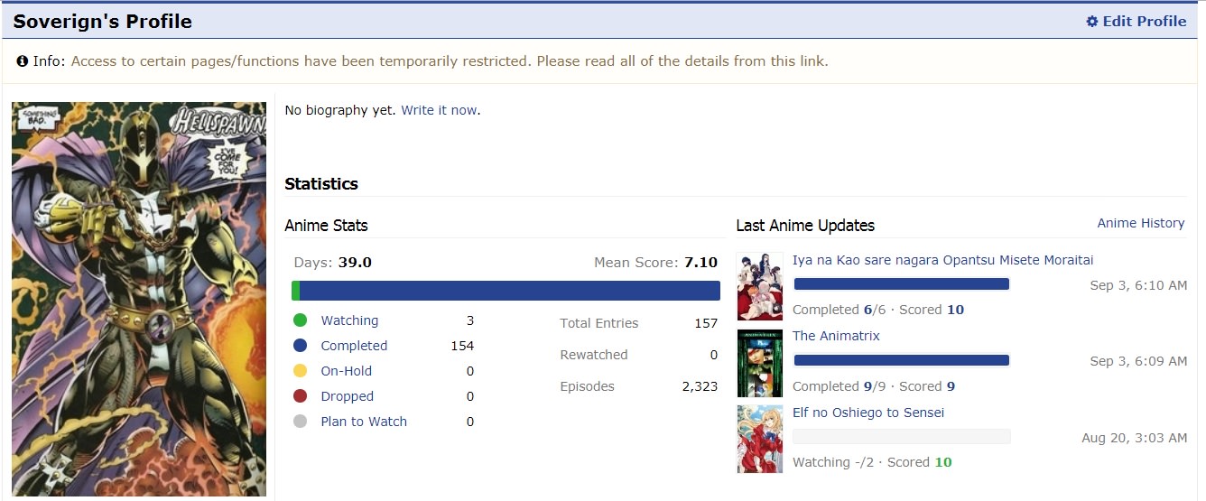Open the Completed anime list
This screenshot has height=501, width=1206.
[x=354, y=346]
